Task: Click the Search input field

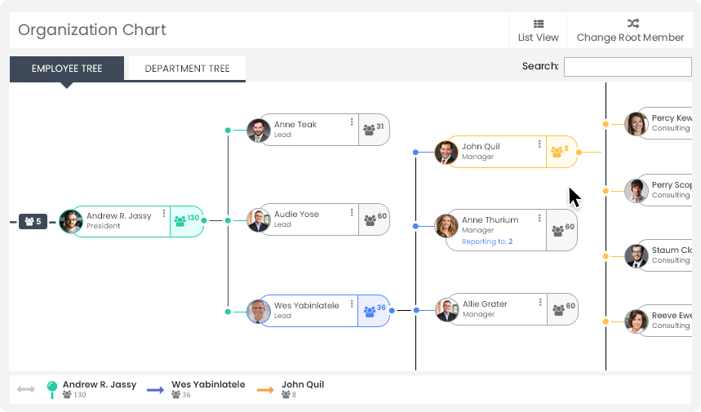Action: click(628, 67)
